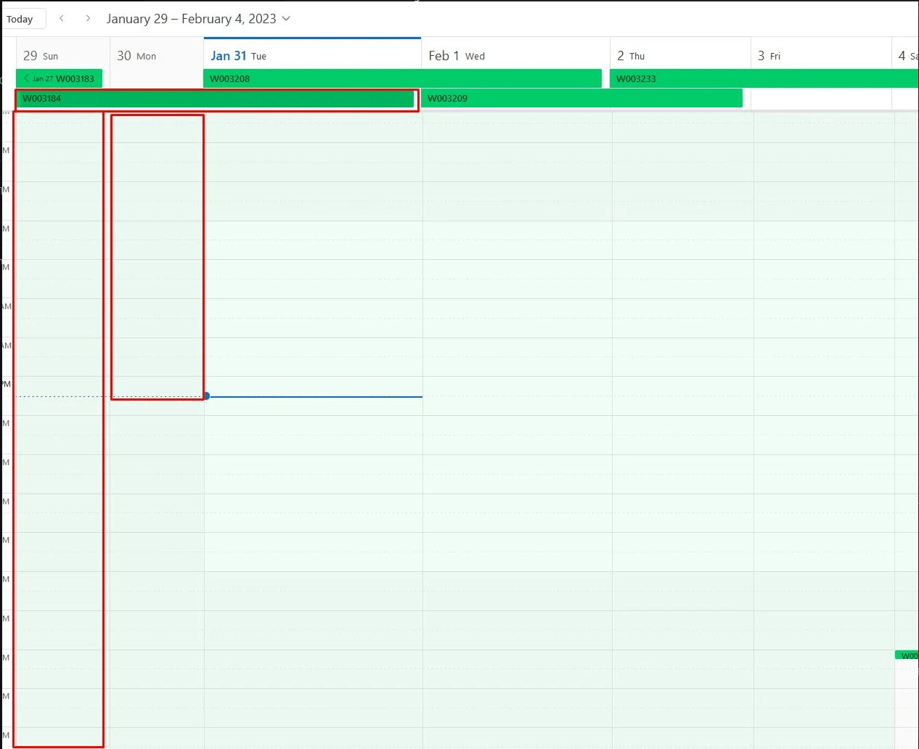Click the forward navigation chevron to view next week
Image resolution: width=919 pixels, height=749 pixels.
pyautogui.click(x=87, y=18)
